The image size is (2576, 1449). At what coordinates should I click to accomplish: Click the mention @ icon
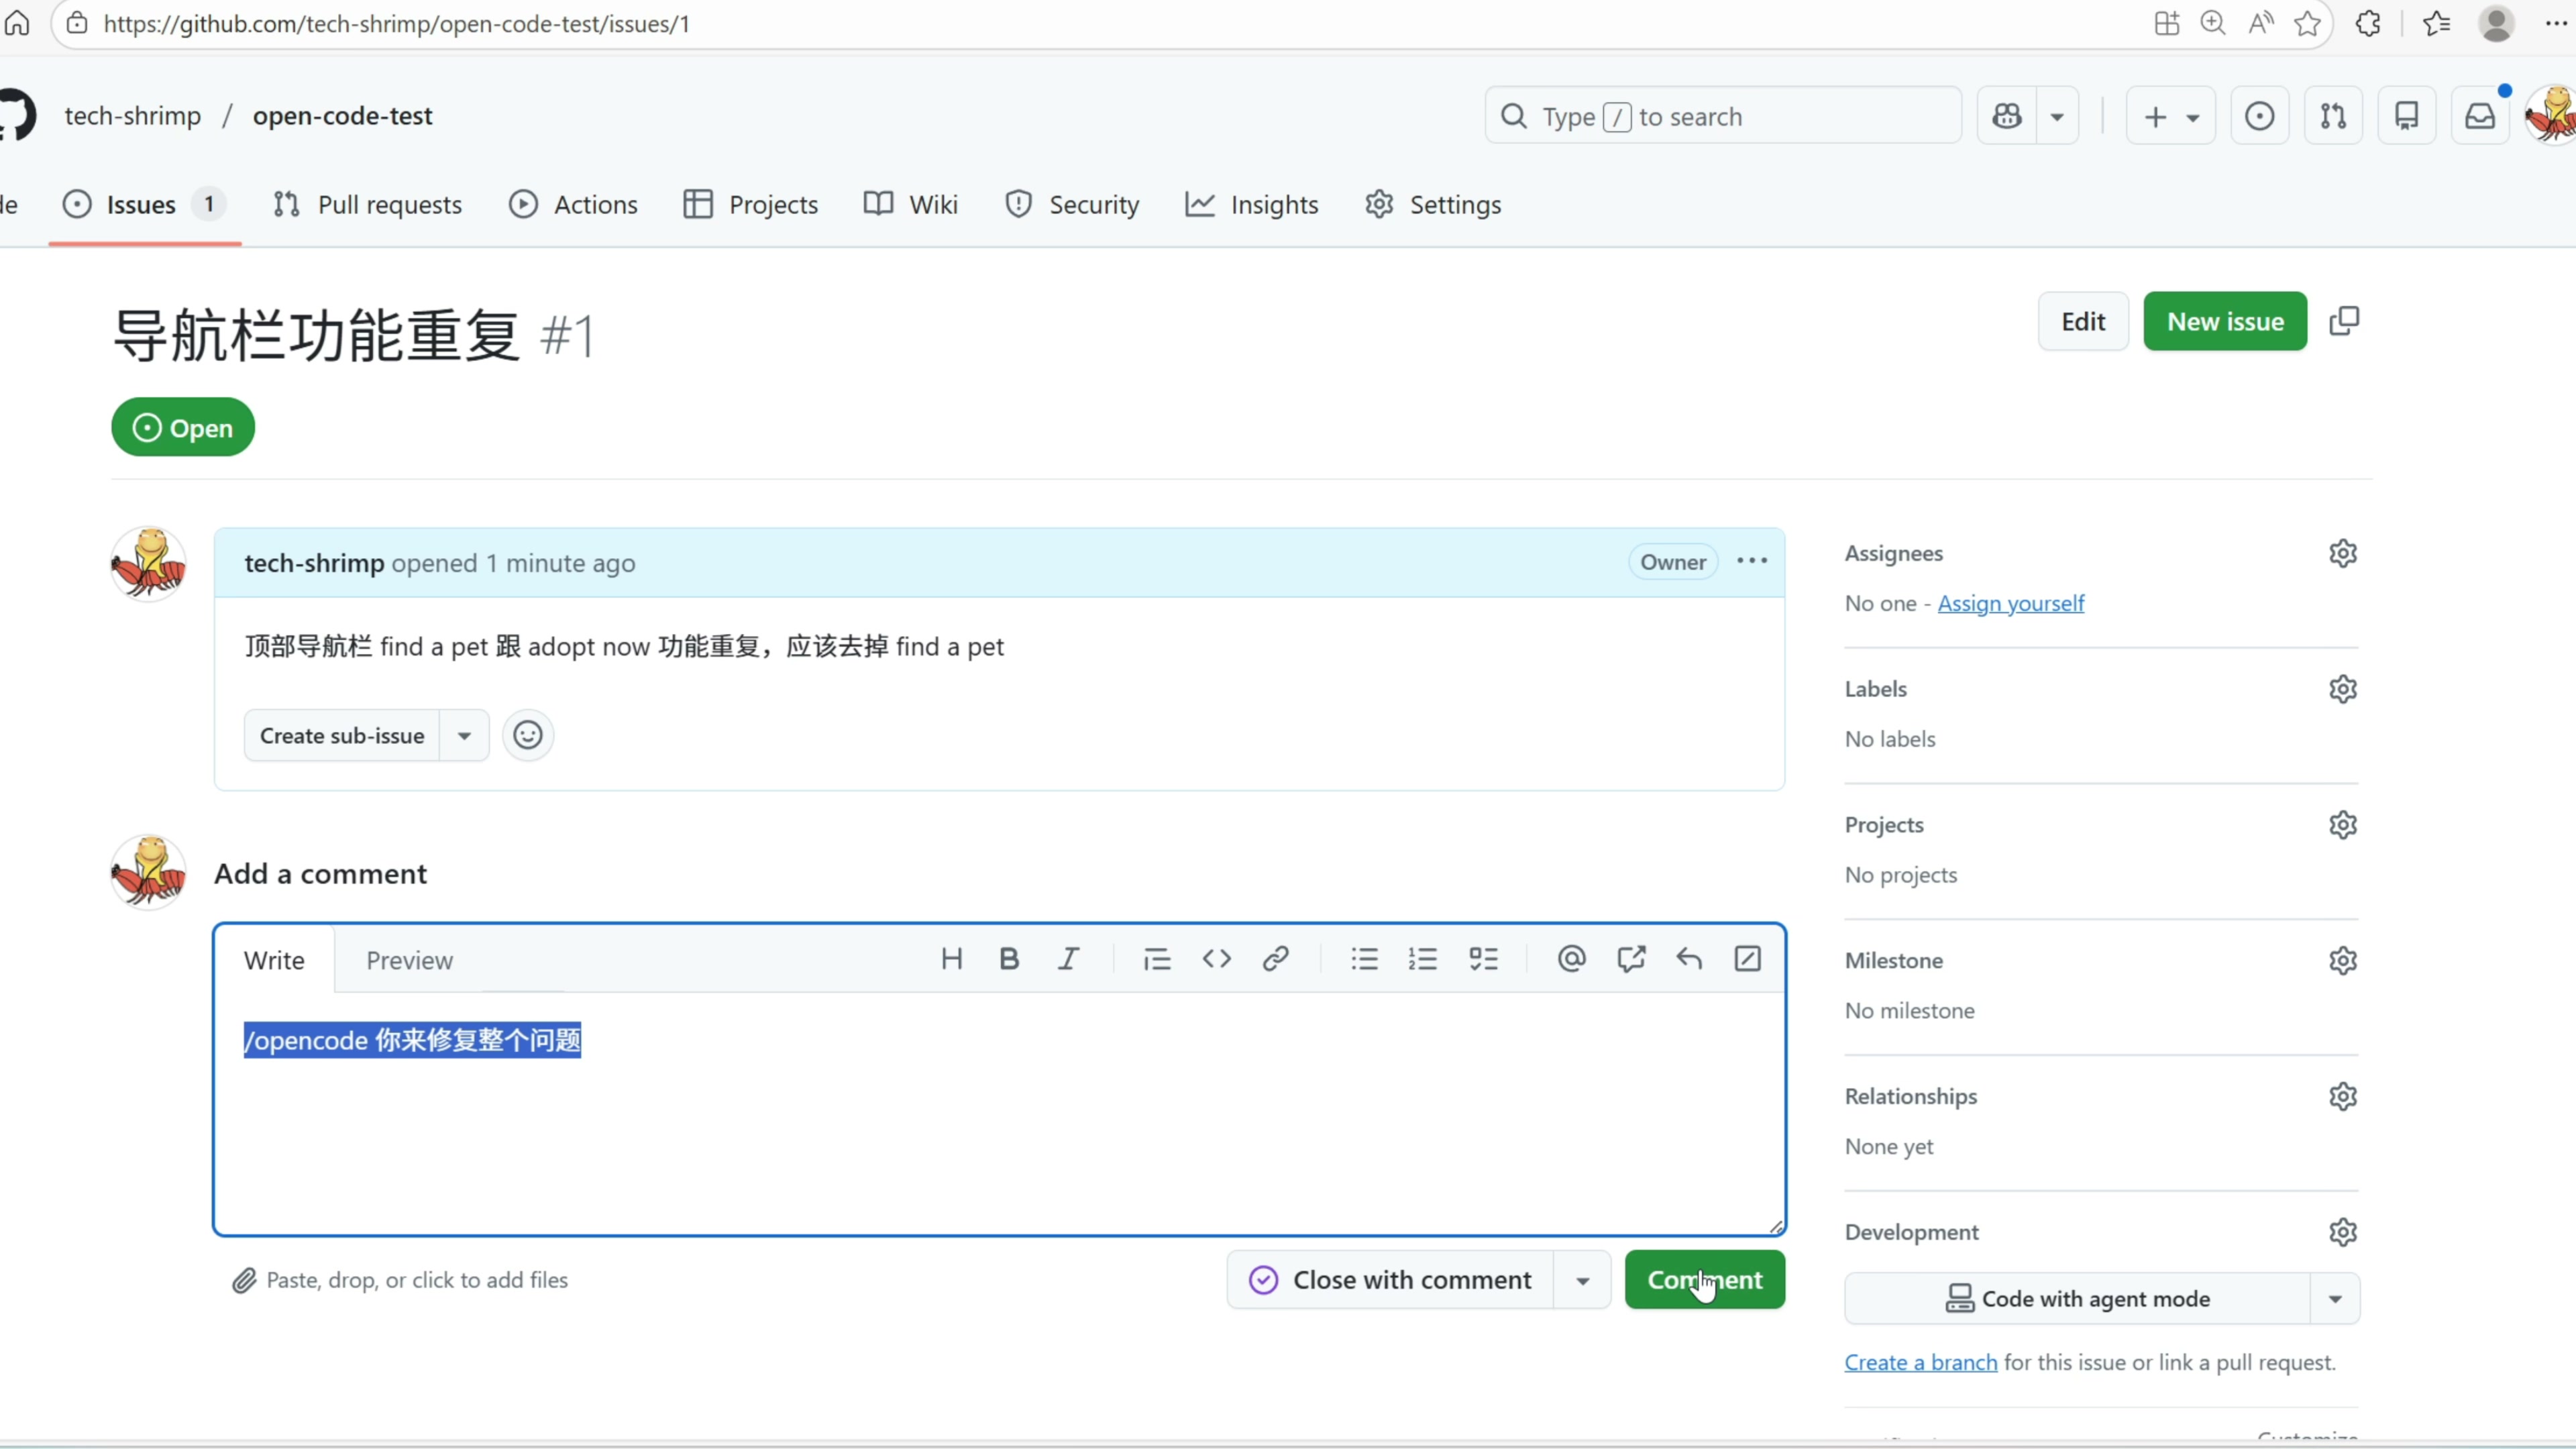(1571, 959)
